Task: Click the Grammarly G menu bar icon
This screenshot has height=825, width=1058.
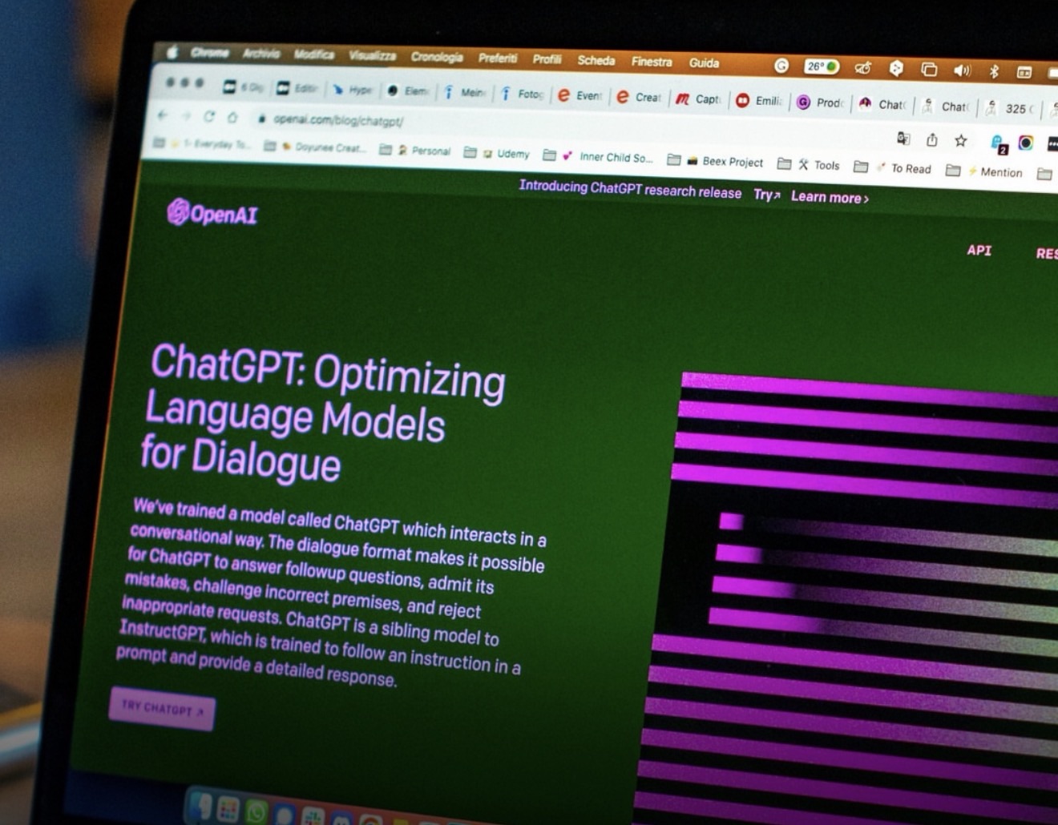Action: 781,66
